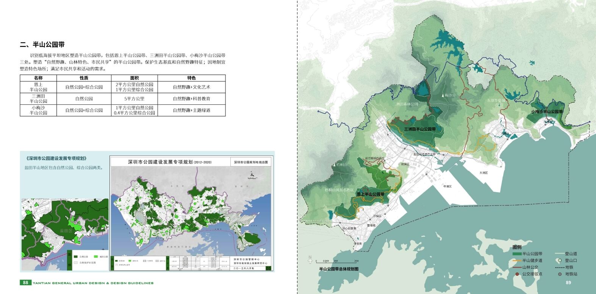Click the 登山口 circle legend icon

pos(560,261)
